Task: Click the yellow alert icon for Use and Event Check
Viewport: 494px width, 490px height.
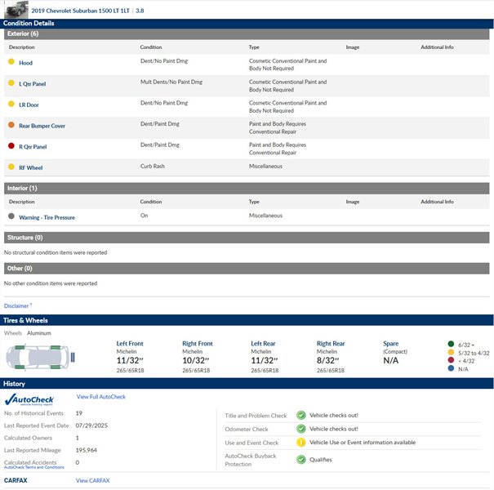Action: pyautogui.click(x=301, y=443)
